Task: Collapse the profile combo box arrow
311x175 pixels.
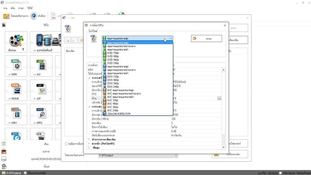Action: tap(171, 38)
